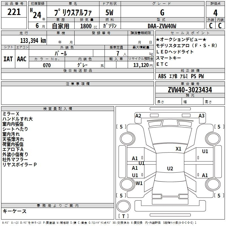Select the "検査員記入欄" header
Image resolution: width=226 pixels, height=226 pixels.
tap(58, 109)
